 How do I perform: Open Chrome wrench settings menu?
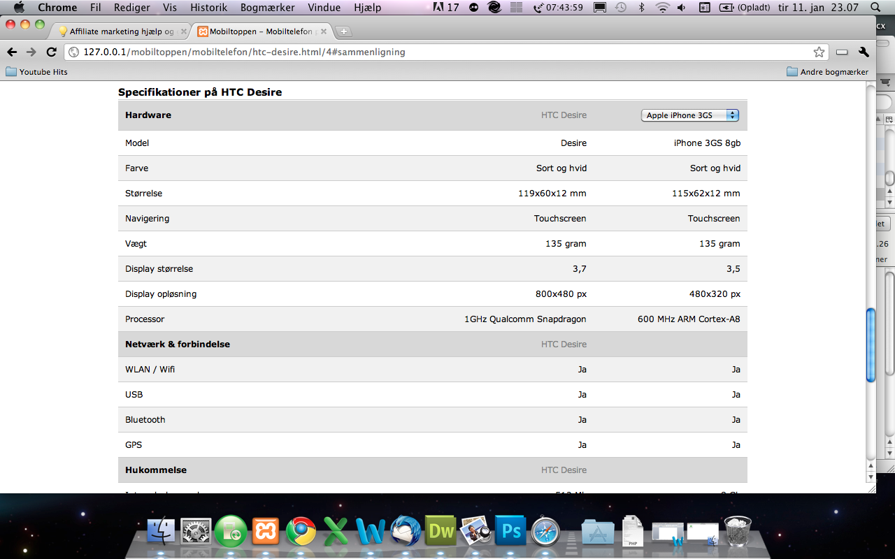tap(864, 52)
